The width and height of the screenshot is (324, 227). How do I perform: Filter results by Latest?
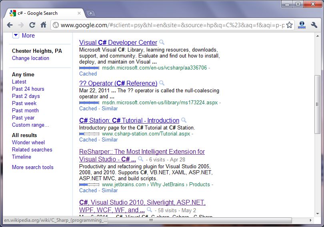(x=19, y=82)
